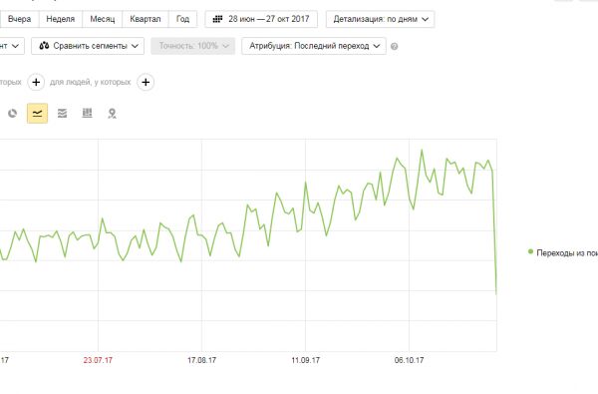Select the Квартал period tab
This screenshot has height=394, width=598.
coord(146,19)
